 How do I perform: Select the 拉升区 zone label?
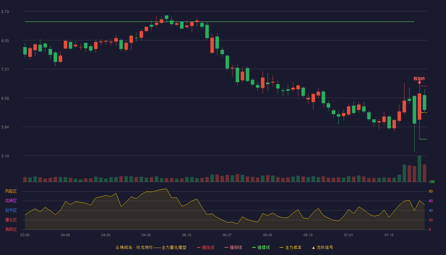[11, 210]
